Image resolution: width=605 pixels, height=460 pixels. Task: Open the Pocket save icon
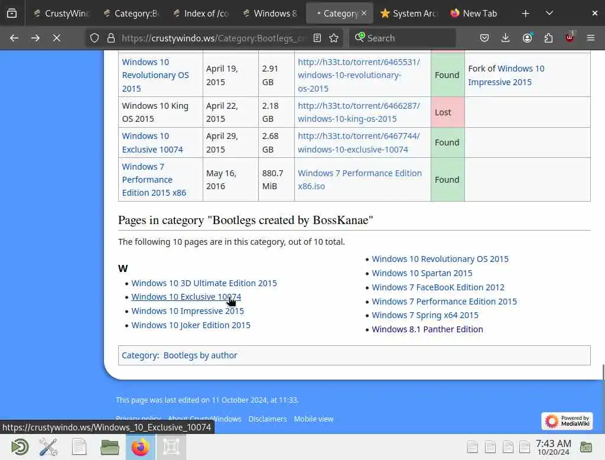pyautogui.click(x=484, y=38)
